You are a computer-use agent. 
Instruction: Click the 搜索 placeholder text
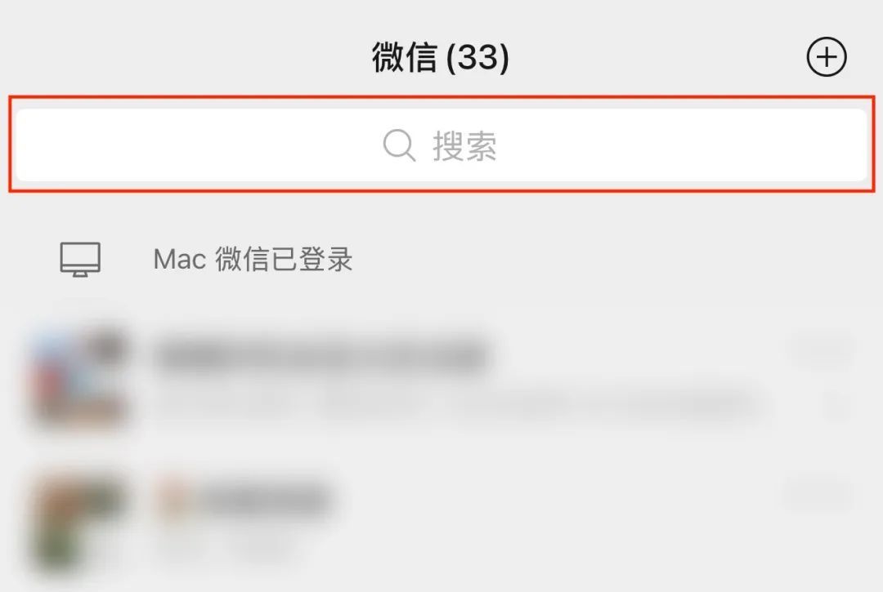[x=464, y=146]
